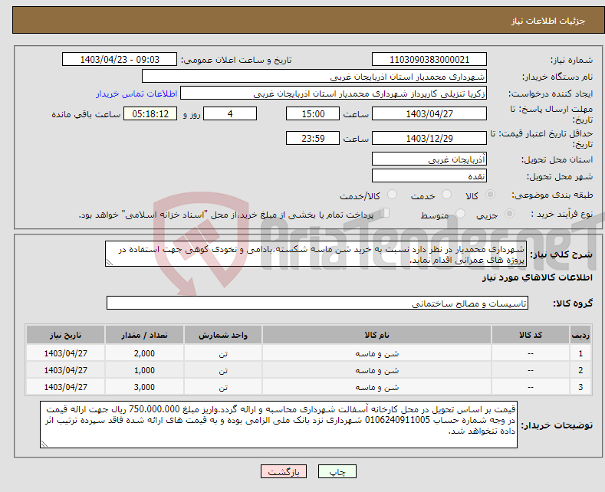
Task: Click unit تن in row 1
Action: 223,353
